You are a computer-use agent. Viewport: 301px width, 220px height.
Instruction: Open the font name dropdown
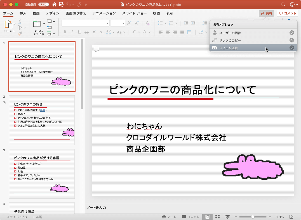point(108,23)
